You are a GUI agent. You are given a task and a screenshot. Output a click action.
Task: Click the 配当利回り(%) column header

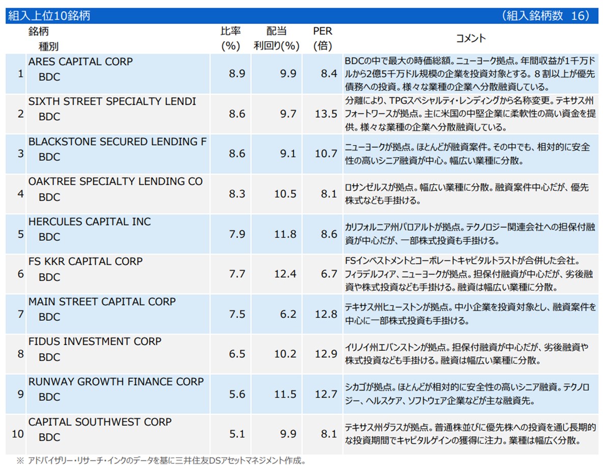[x=276, y=39]
